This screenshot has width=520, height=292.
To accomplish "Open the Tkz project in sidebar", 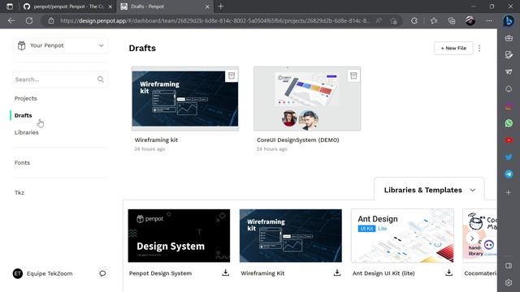I will coord(19,192).
